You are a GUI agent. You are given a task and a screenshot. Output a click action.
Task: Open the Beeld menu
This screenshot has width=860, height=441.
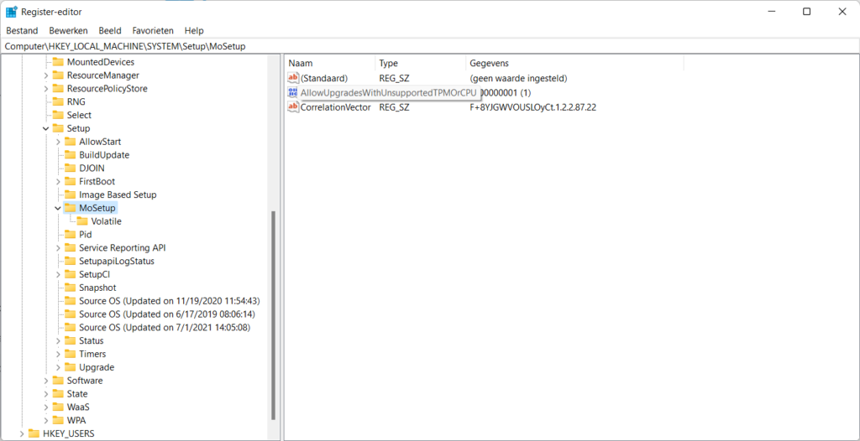110,31
